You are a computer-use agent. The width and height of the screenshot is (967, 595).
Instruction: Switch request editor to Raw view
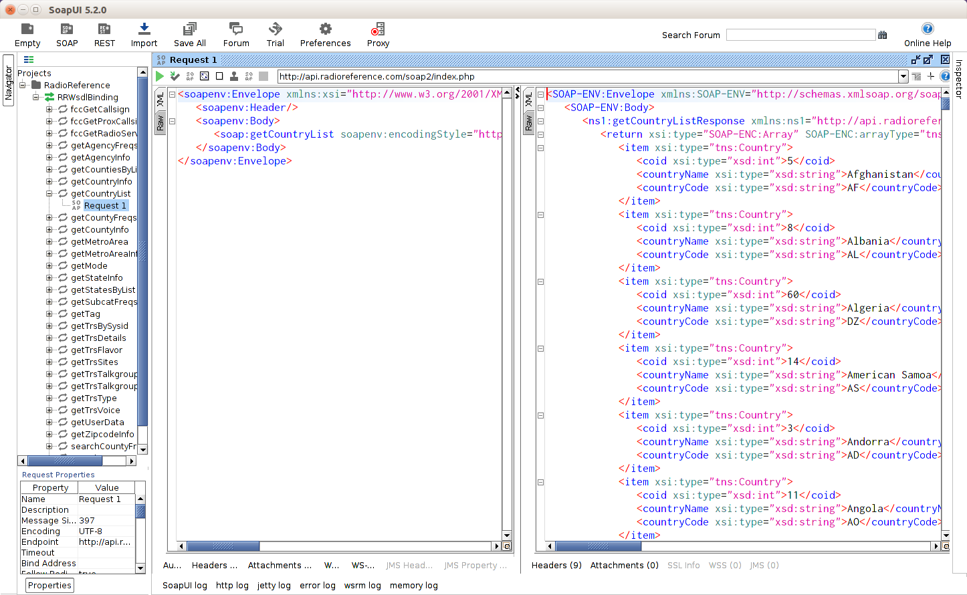click(x=160, y=123)
